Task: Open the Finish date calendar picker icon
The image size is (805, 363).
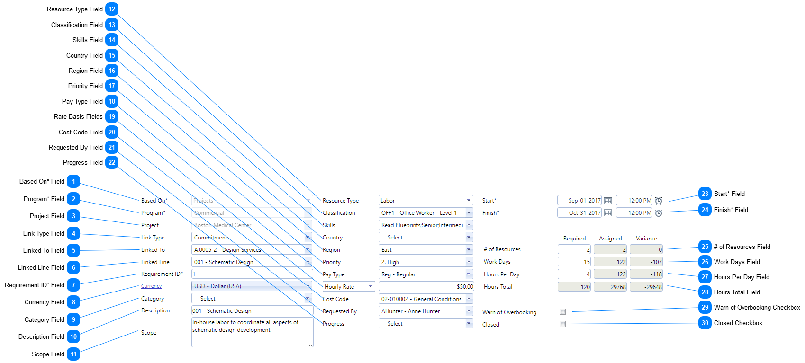Action: [608, 213]
